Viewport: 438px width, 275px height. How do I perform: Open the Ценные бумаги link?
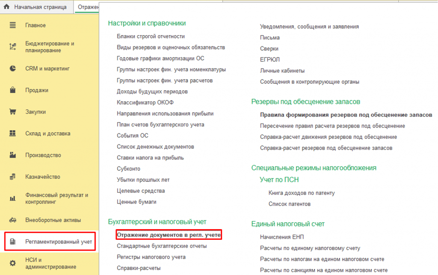136,202
